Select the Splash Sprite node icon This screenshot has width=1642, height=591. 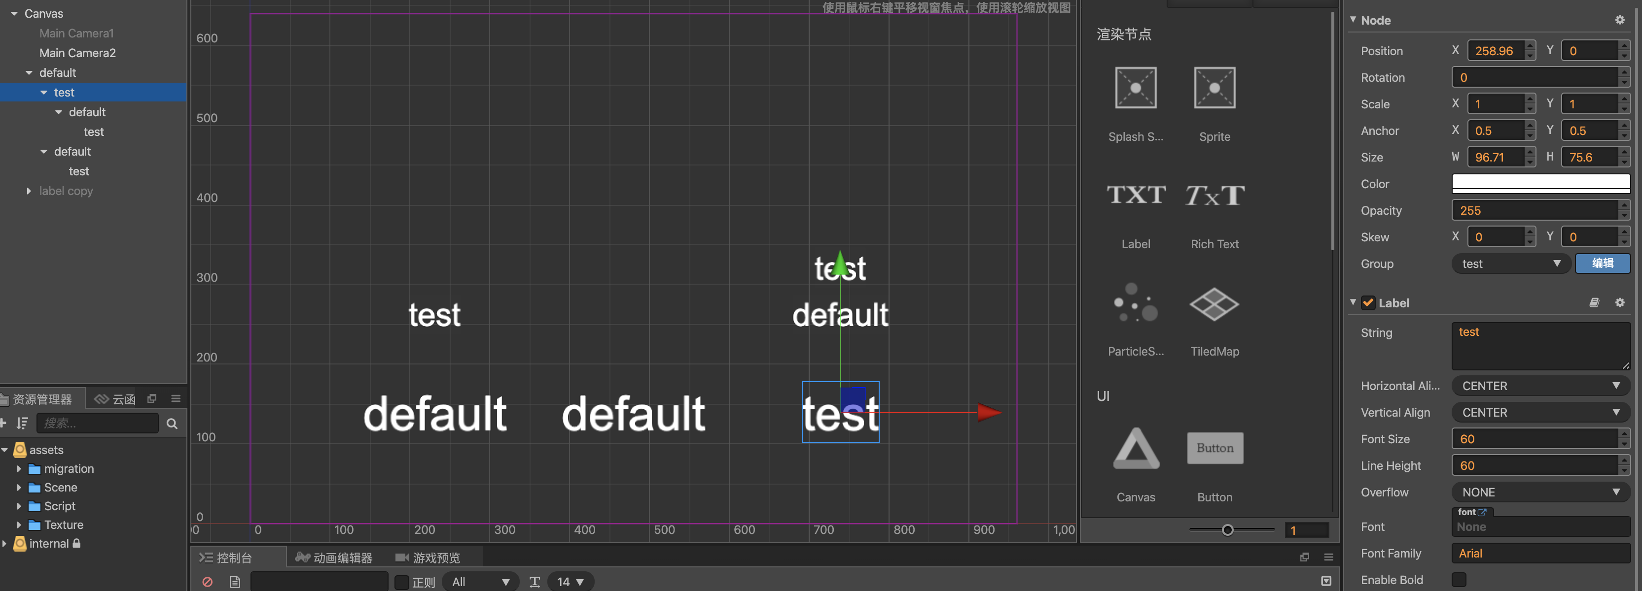point(1135,88)
